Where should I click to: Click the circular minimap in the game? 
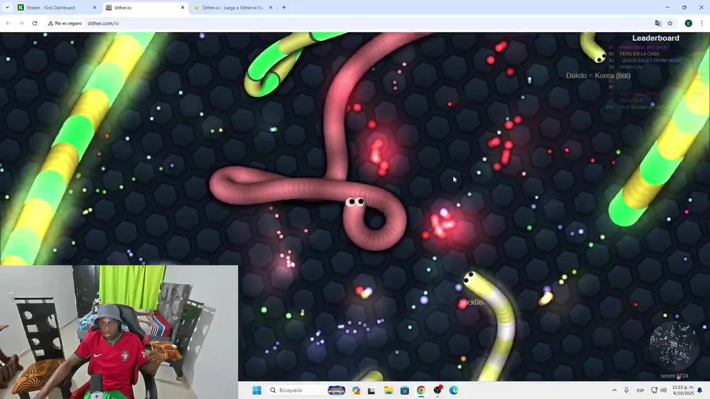(673, 345)
